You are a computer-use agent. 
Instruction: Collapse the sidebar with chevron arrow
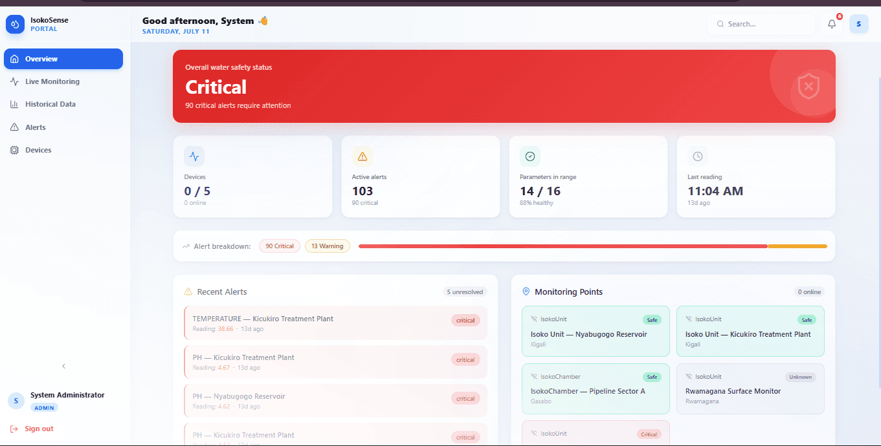click(63, 366)
